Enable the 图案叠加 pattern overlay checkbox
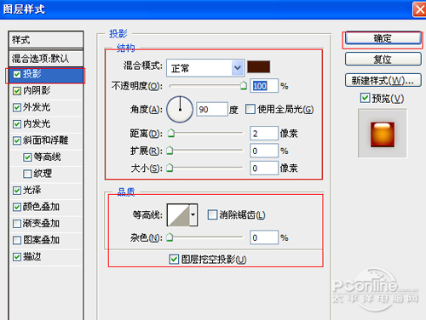 17,240
